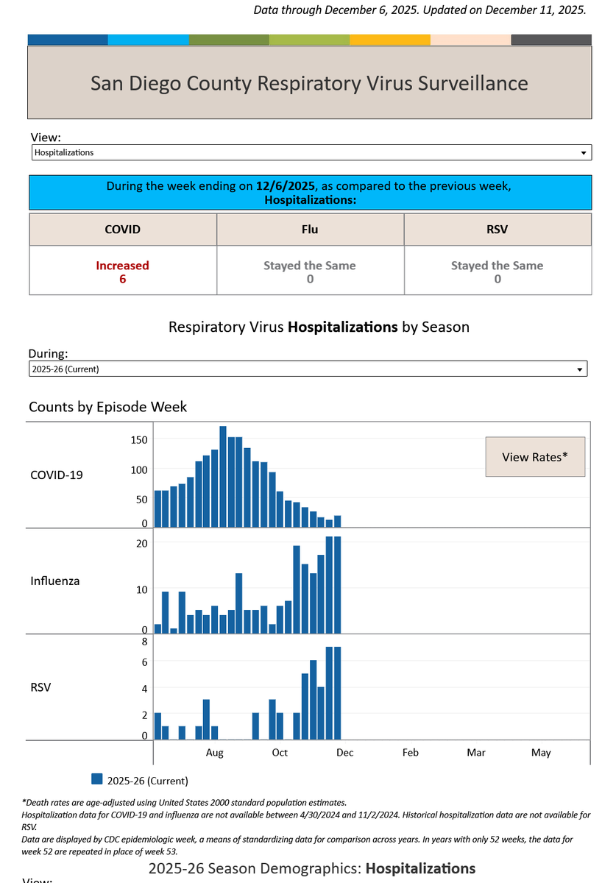Click the dark blue color strip segment
Screen dimensions: 616x883
(68, 40)
